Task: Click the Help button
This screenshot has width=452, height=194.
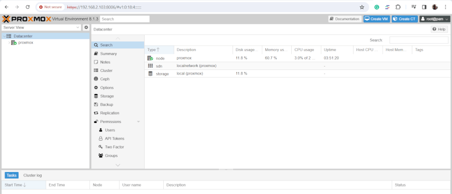Action: tap(439, 29)
